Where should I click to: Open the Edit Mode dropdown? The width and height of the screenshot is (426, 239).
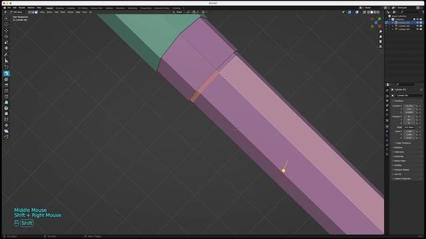coord(18,12)
